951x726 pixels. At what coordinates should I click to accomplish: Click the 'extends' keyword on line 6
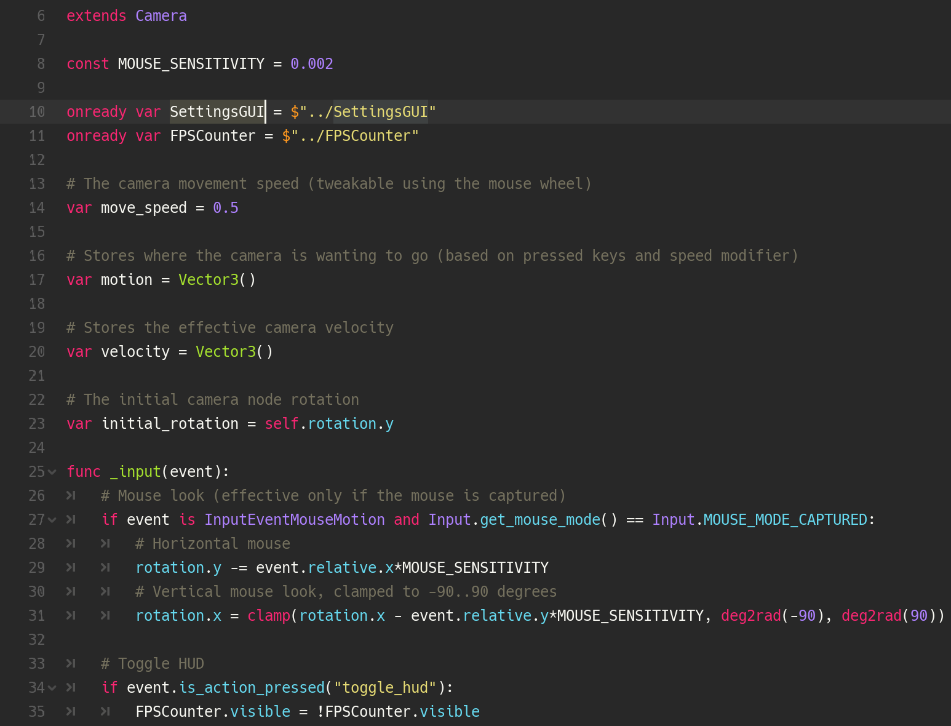(97, 16)
